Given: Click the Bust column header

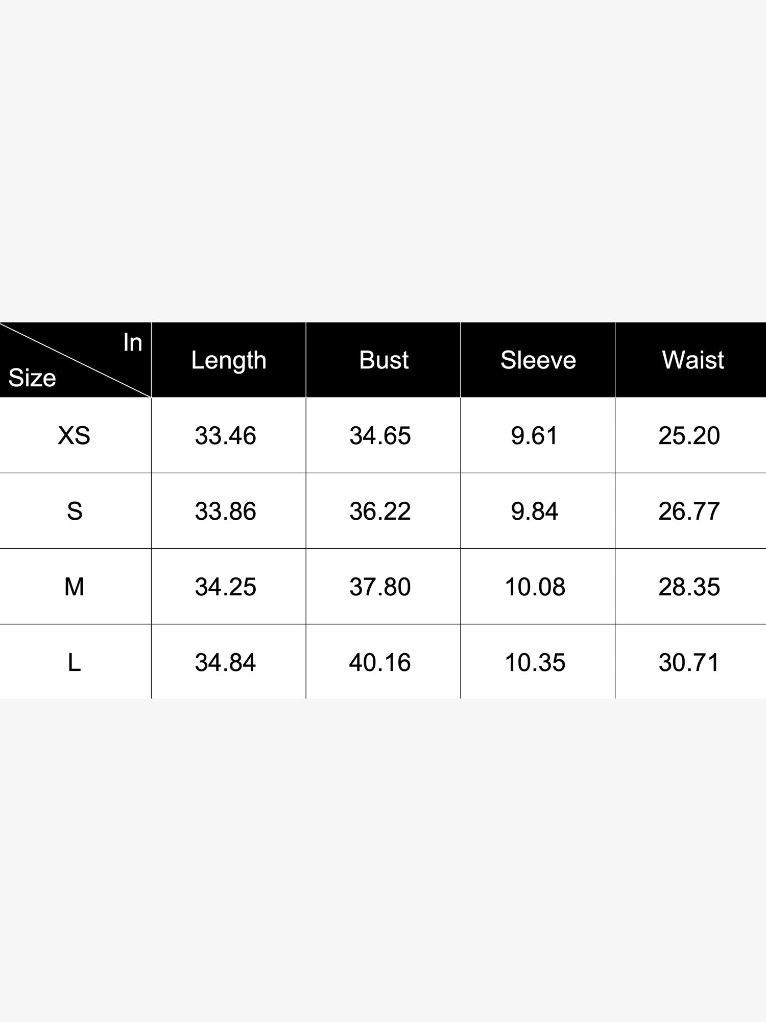Looking at the screenshot, I should tap(384, 360).
